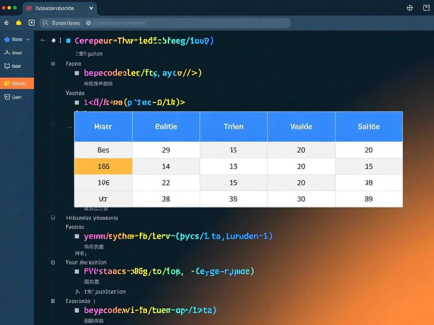The image size is (434, 325).
Task: Click the save-like icon at sidebar bottom
Action: point(7,97)
